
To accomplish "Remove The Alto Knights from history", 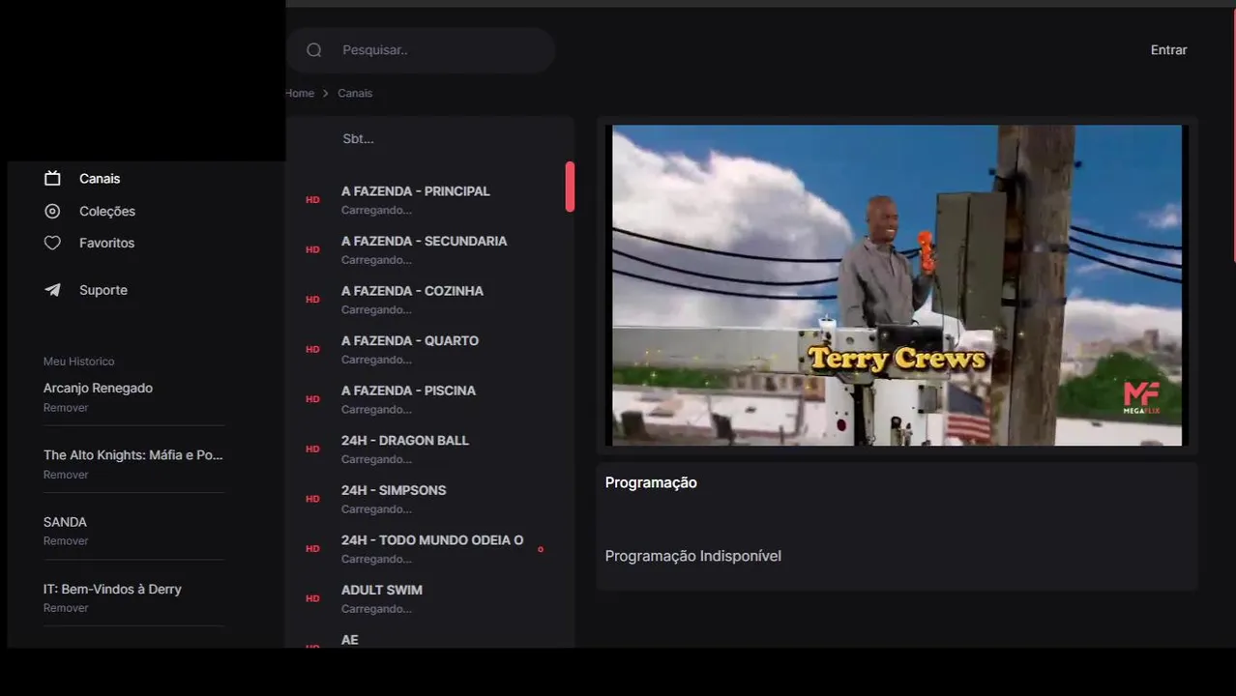I will point(66,475).
